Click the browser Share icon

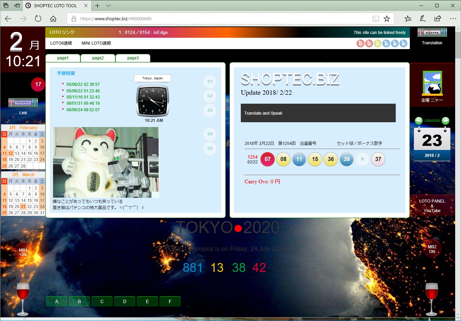point(438,19)
